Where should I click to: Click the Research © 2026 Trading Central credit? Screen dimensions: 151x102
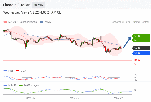pos(130,22)
